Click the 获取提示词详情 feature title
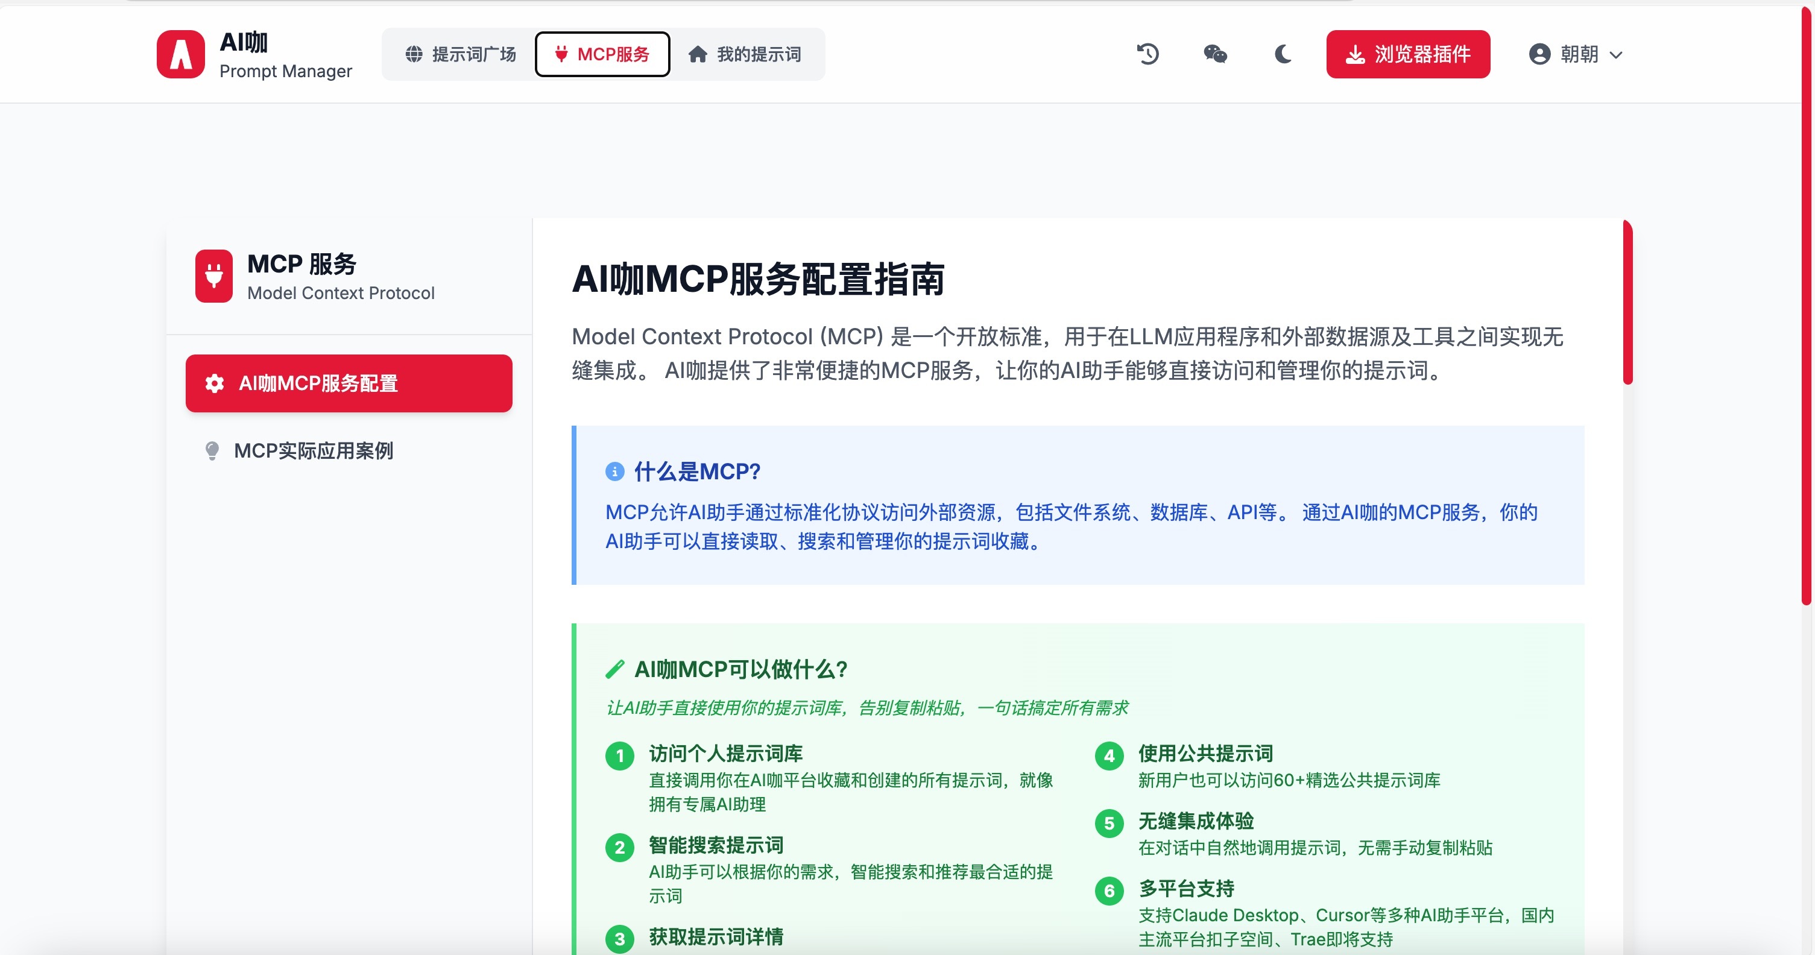The height and width of the screenshot is (955, 1815). (716, 937)
